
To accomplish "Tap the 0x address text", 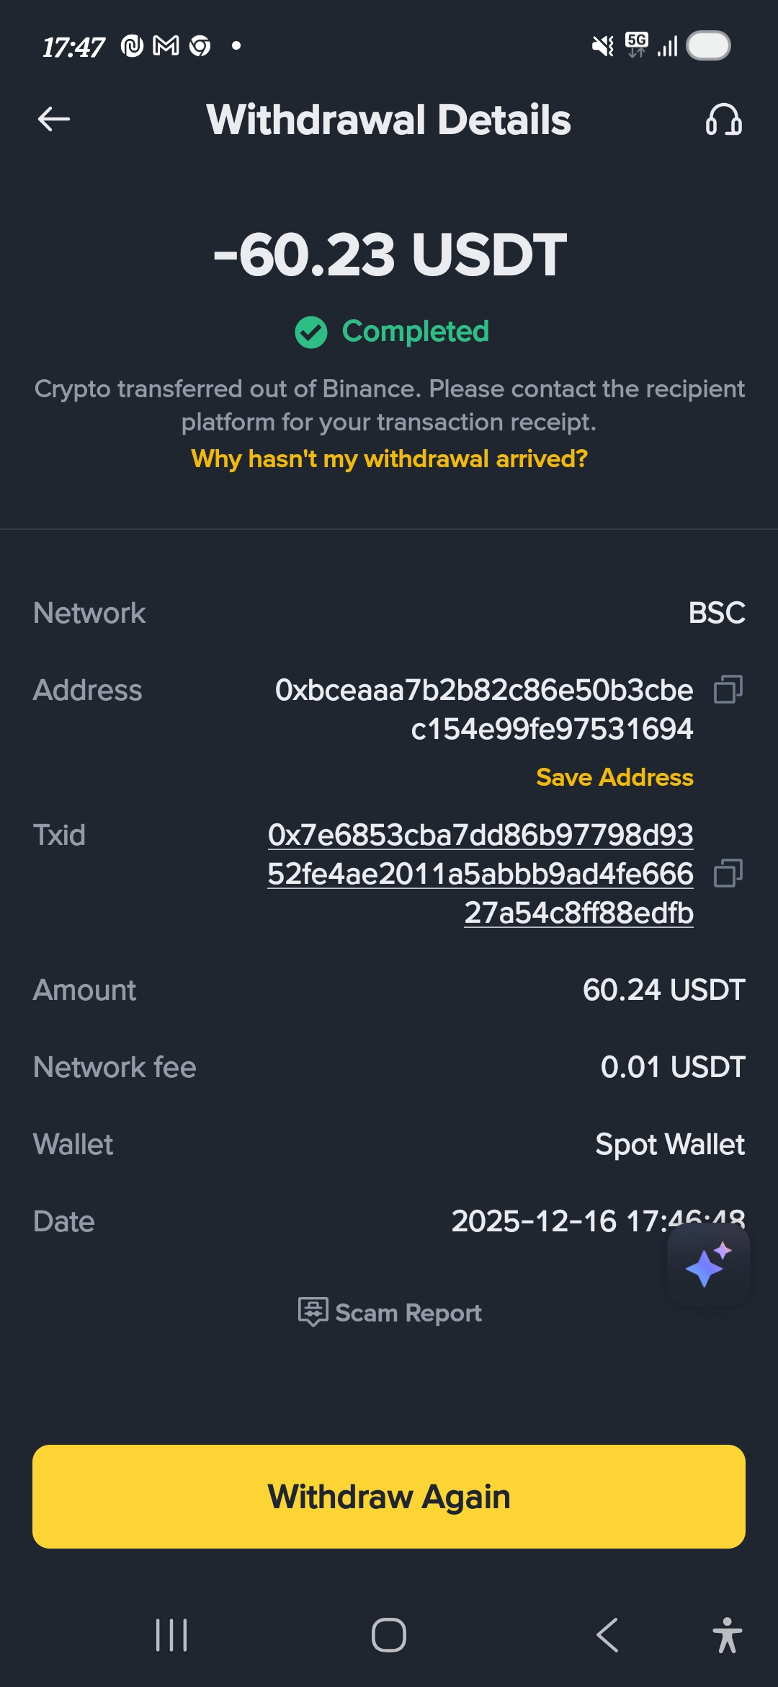I will (x=484, y=709).
